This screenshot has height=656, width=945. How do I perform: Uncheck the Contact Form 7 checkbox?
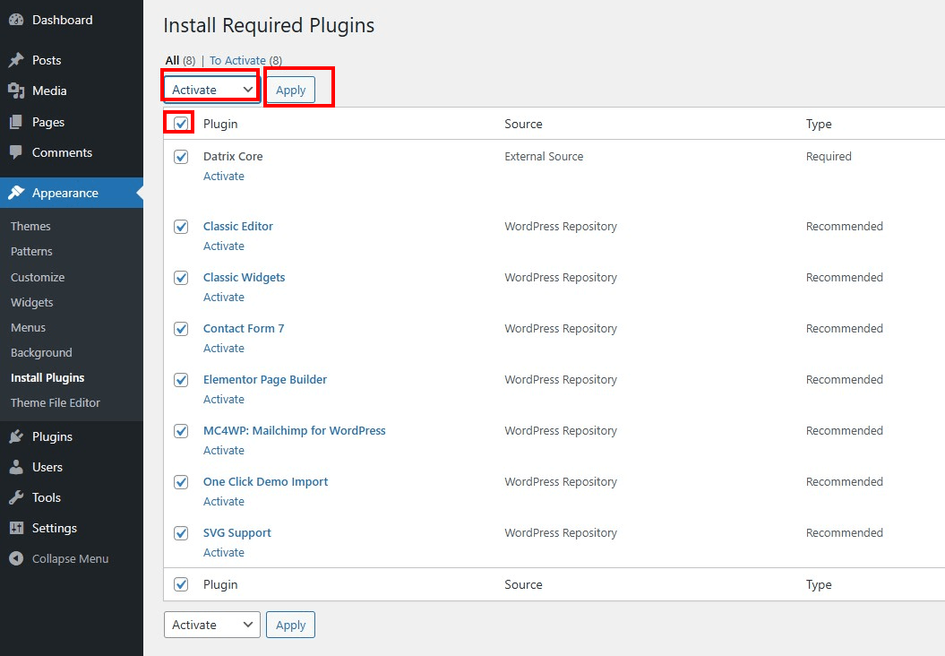click(x=181, y=329)
